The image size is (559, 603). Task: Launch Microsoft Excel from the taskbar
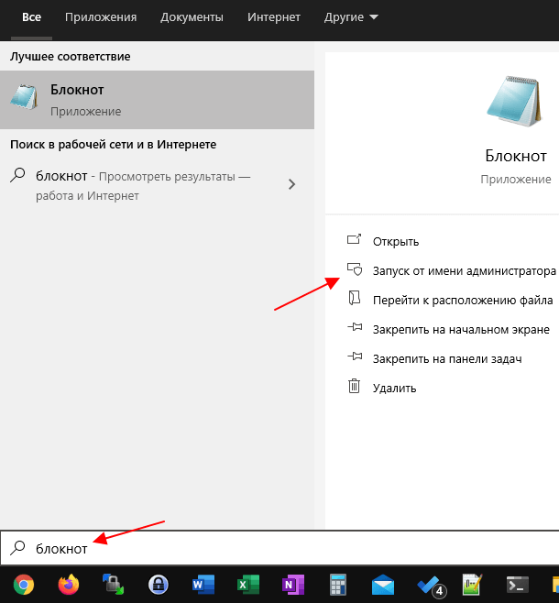[x=248, y=585]
